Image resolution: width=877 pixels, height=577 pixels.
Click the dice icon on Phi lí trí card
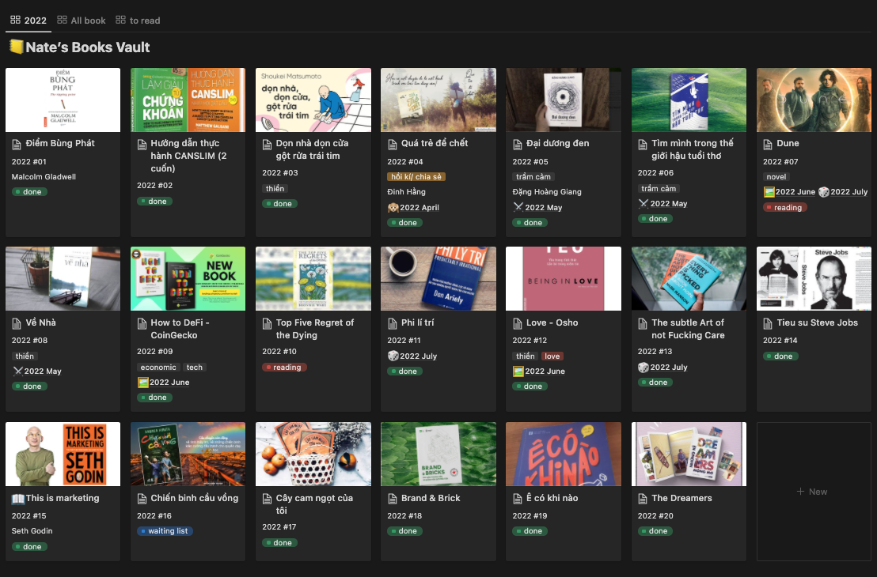[393, 356]
